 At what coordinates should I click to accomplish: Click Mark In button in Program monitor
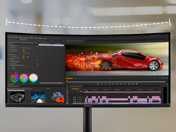click(102, 84)
